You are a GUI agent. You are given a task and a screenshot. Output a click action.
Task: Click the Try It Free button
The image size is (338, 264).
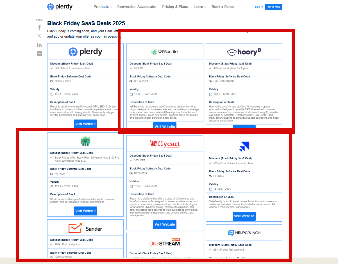click(274, 7)
